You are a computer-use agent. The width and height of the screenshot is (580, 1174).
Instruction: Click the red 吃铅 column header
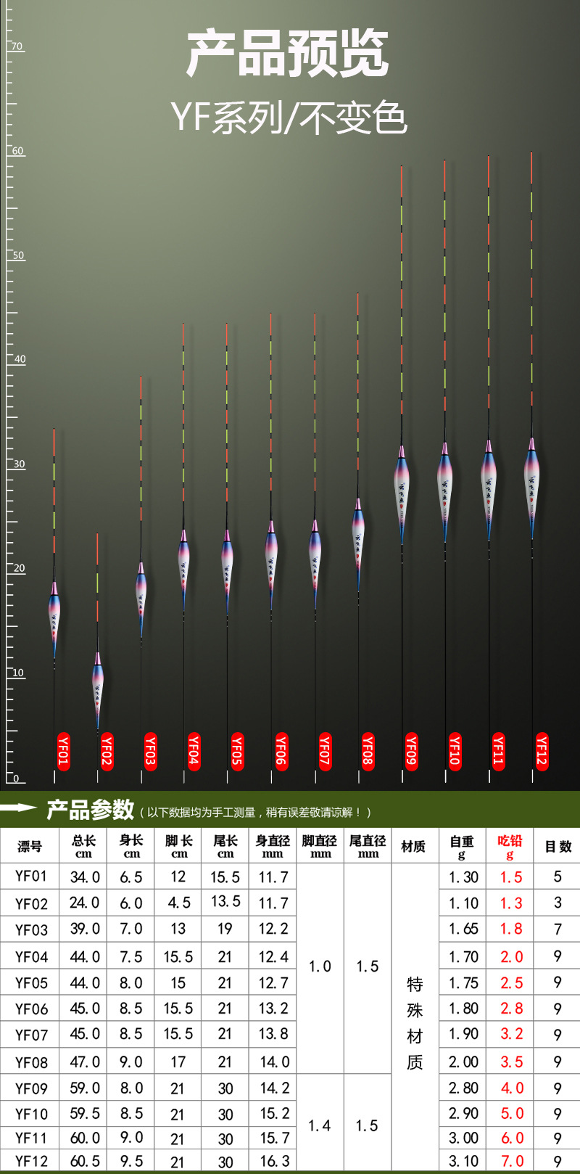[x=510, y=846]
